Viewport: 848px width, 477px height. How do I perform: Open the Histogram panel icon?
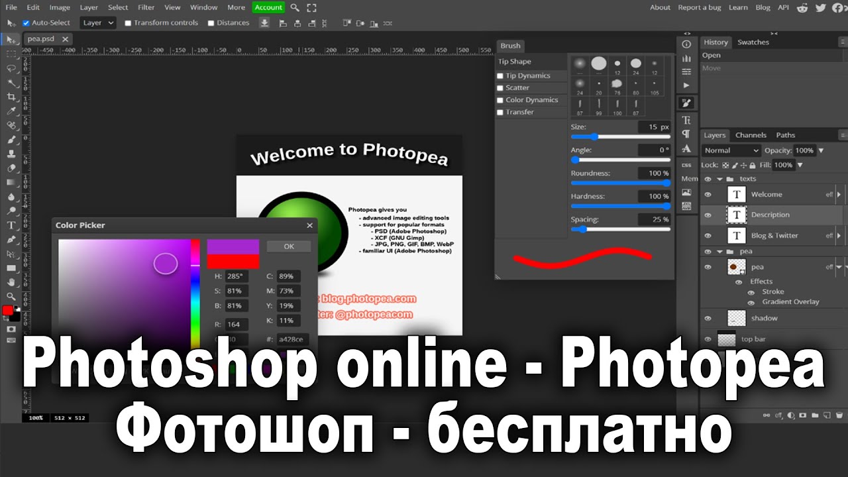click(686, 58)
